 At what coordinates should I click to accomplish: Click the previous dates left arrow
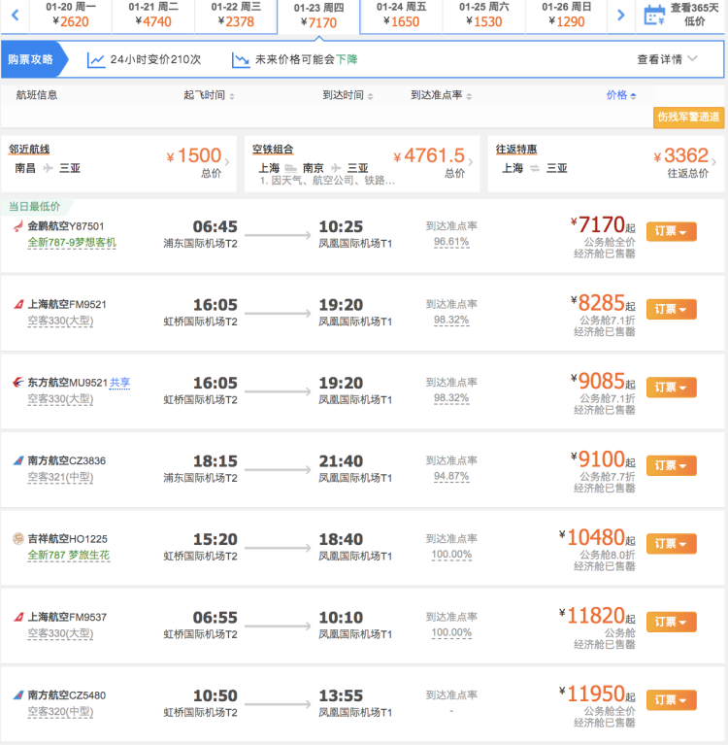click(15, 15)
